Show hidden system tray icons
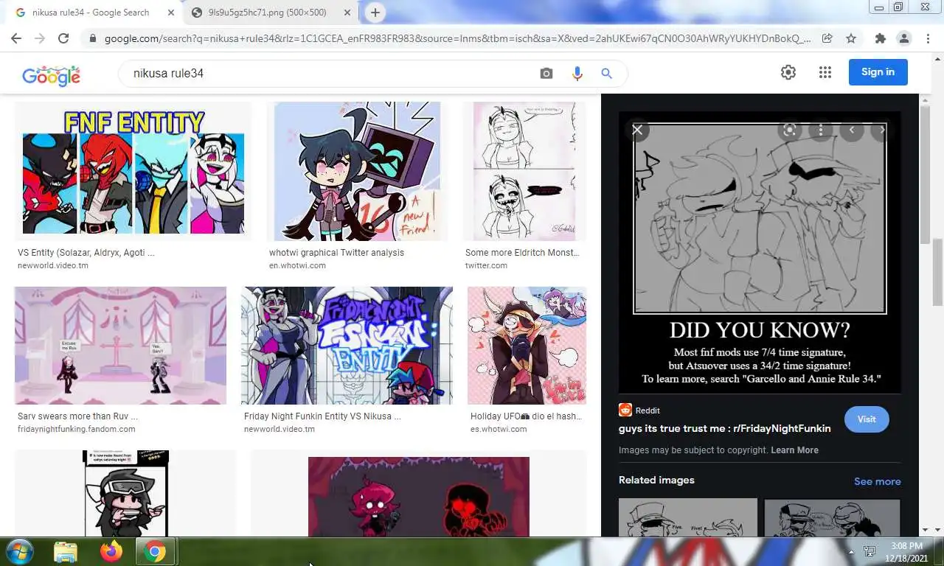 tap(851, 551)
